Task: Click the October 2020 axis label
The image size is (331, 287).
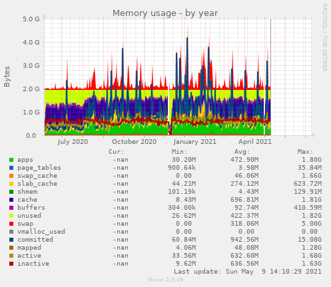Action: point(134,142)
